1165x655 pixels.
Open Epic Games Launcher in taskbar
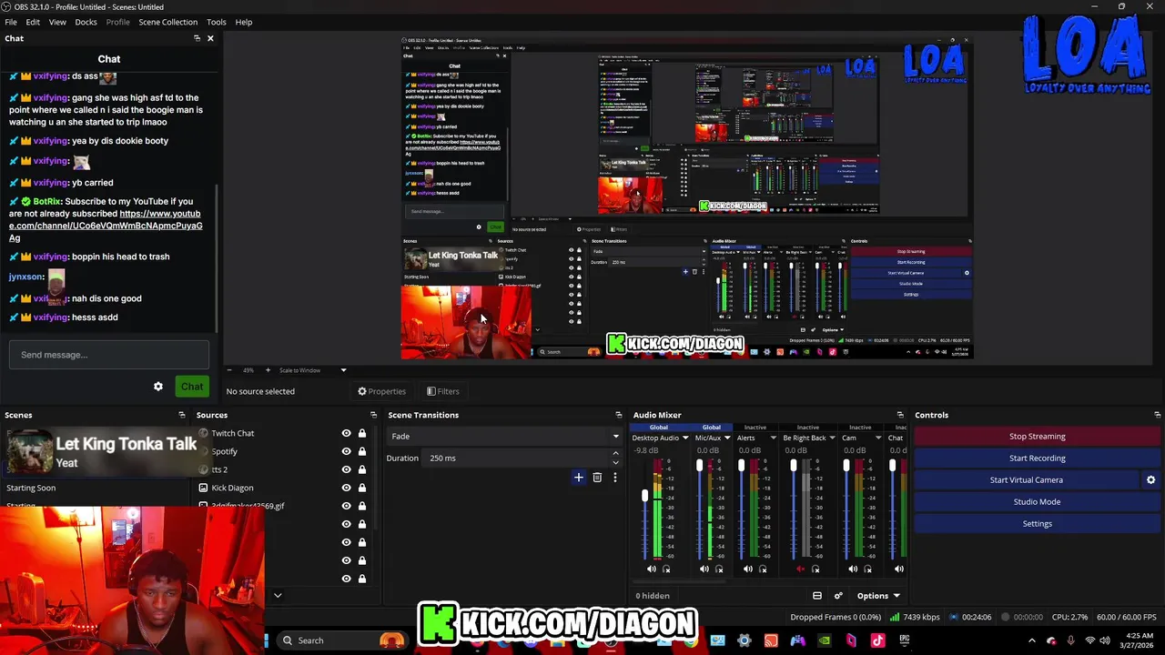pos(905,640)
